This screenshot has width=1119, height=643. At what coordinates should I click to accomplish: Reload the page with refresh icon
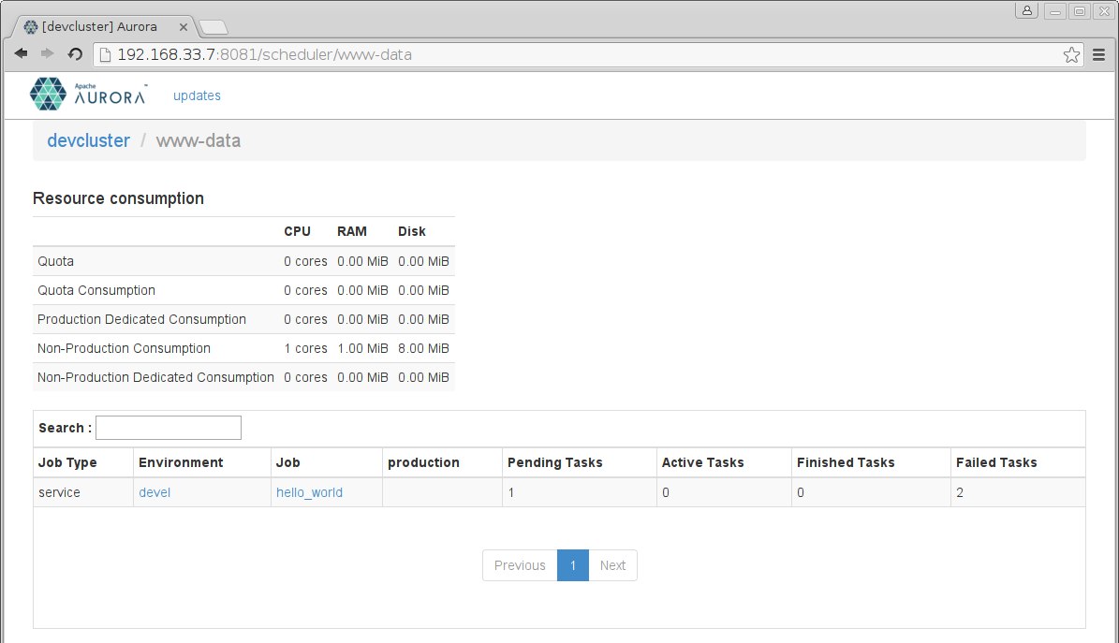[76, 54]
